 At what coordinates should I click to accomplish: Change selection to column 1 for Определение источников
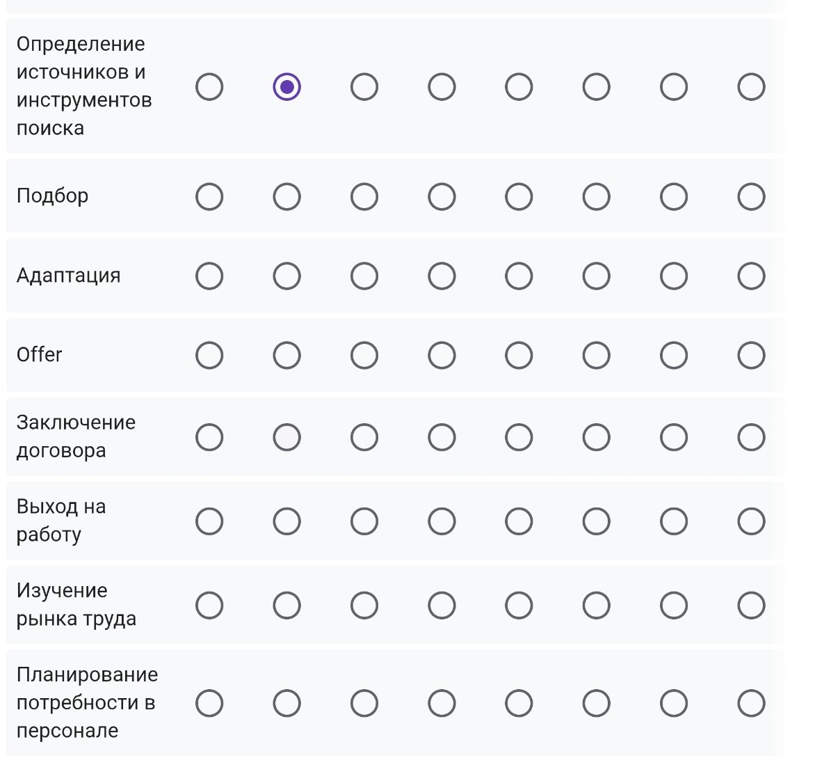click(x=209, y=86)
